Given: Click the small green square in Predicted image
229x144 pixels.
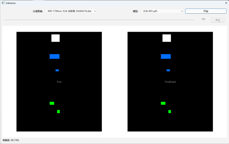Looking at the screenshot, I should pyautogui.click(x=169, y=112).
